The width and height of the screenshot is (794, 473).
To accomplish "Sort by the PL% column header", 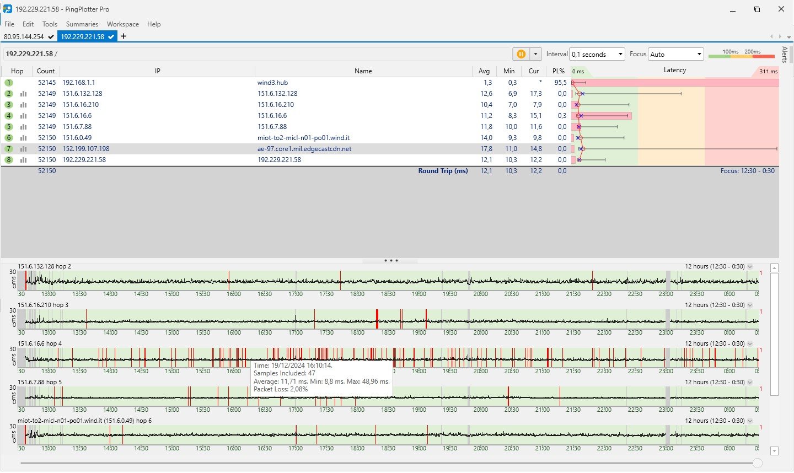I will 559,71.
